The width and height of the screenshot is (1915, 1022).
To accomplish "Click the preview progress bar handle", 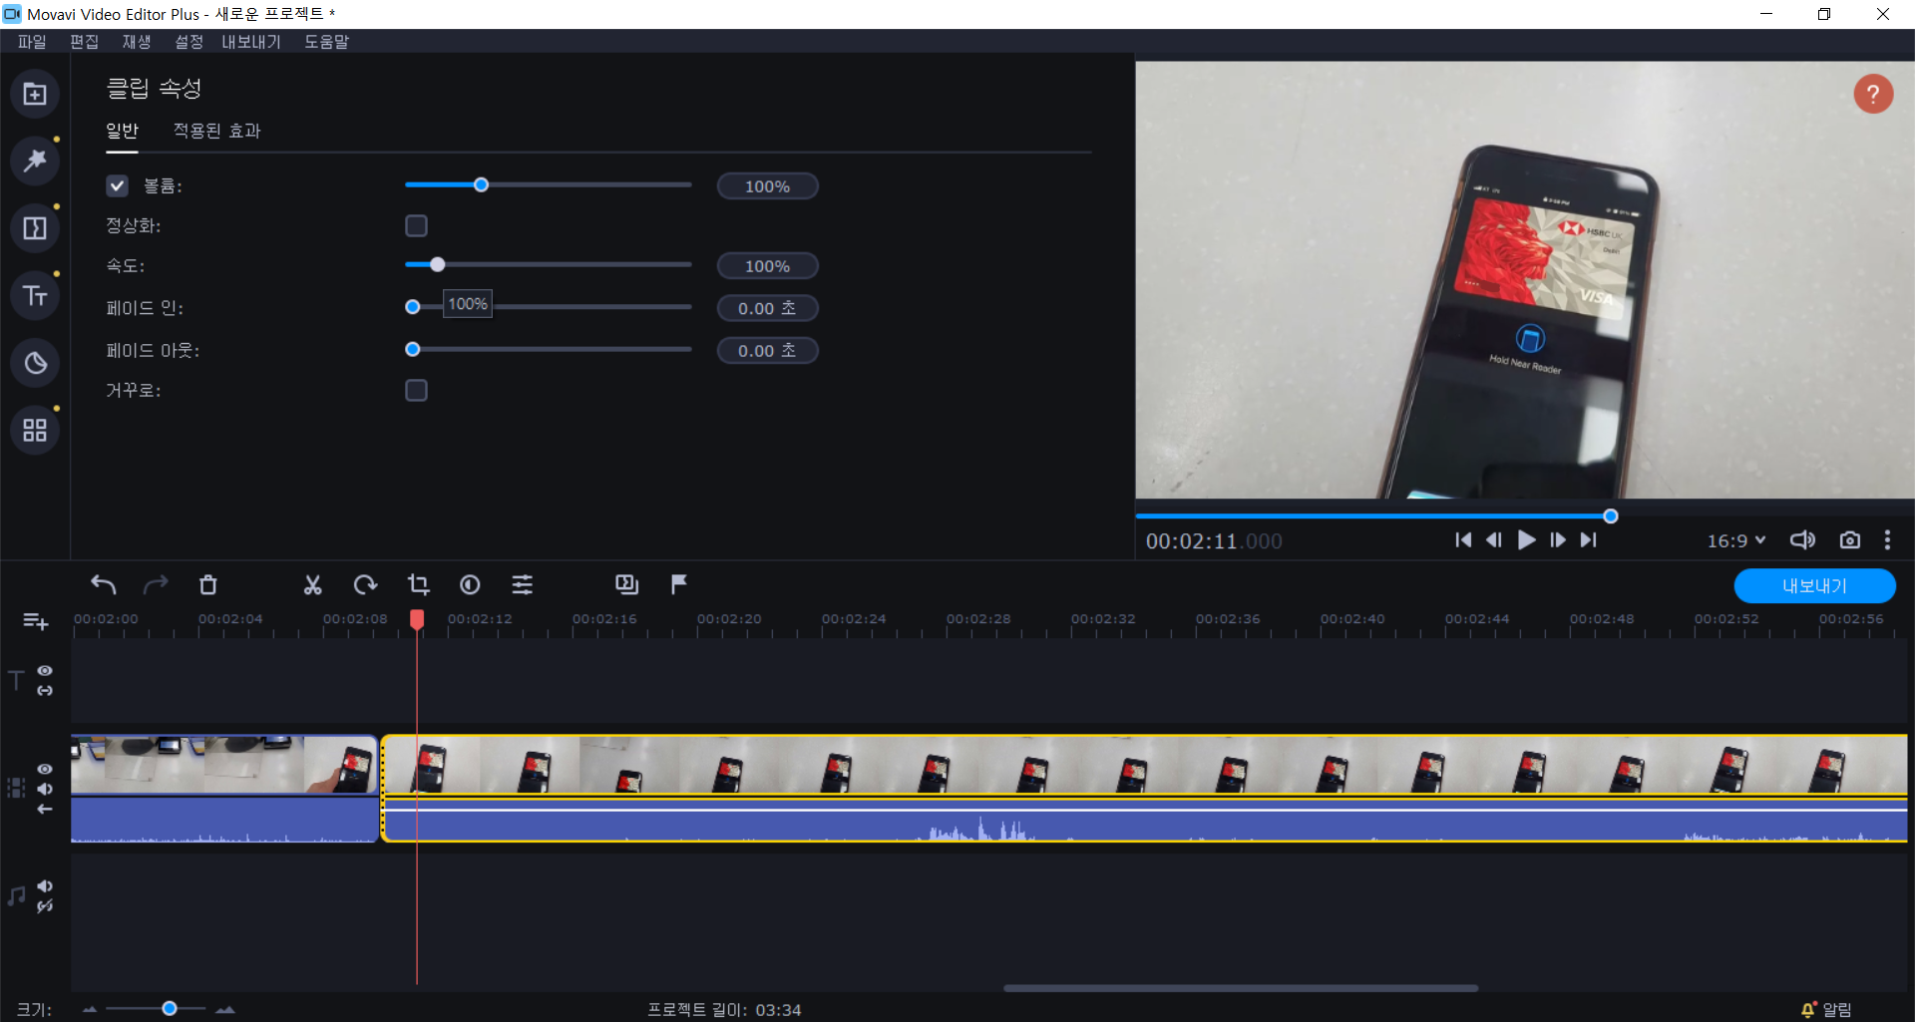I will pos(1610,515).
